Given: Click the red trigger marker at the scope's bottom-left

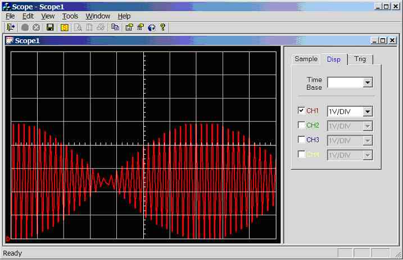Looking at the screenshot, I should tap(8, 239).
